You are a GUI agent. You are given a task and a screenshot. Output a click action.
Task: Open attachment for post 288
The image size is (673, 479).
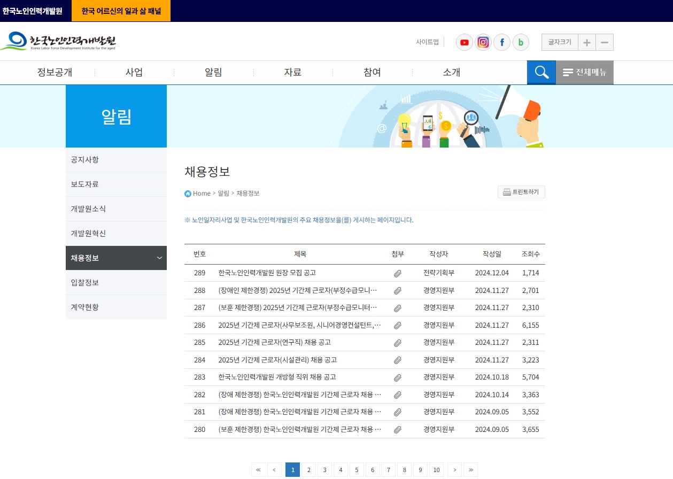(x=398, y=291)
